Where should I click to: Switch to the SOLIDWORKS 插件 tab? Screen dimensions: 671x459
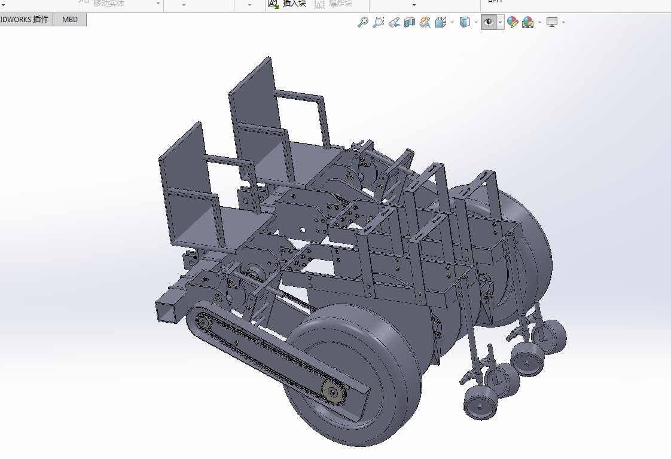pos(25,20)
